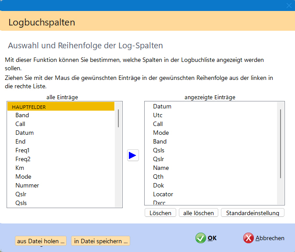
Task: Click 'aus Datei holen ...' button
Action: 41,241
